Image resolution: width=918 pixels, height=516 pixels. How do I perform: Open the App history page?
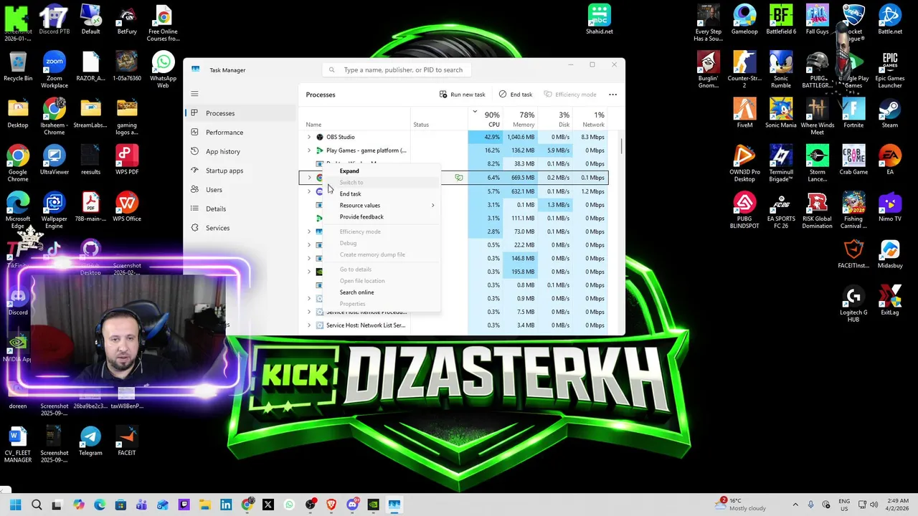(240, 151)
